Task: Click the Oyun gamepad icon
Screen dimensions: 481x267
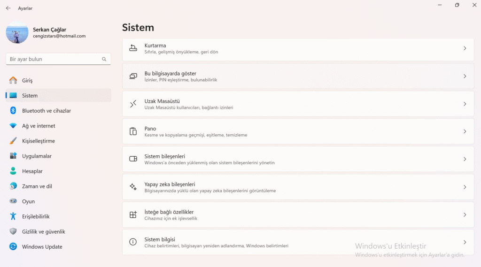Action: tap(13, 201)
